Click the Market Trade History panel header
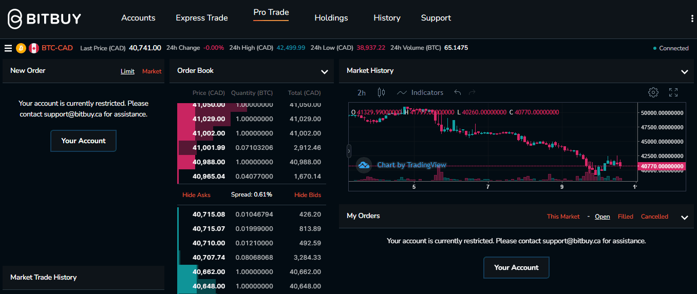 tap(83, 278)
